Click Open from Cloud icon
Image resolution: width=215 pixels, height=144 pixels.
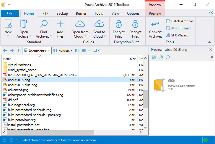pyautogui.click(x=80, y=24)
